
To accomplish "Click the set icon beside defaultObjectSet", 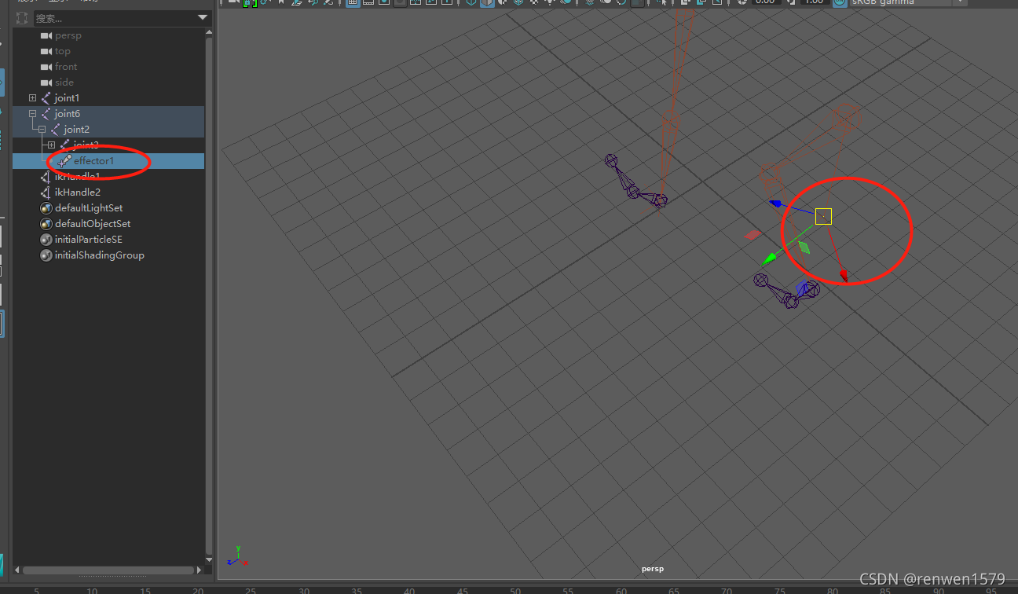I will point(46,224).
